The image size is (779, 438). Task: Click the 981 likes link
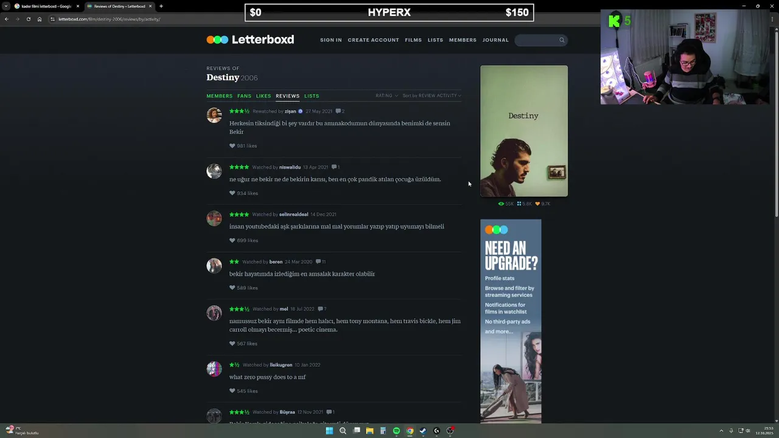point(246,146)
